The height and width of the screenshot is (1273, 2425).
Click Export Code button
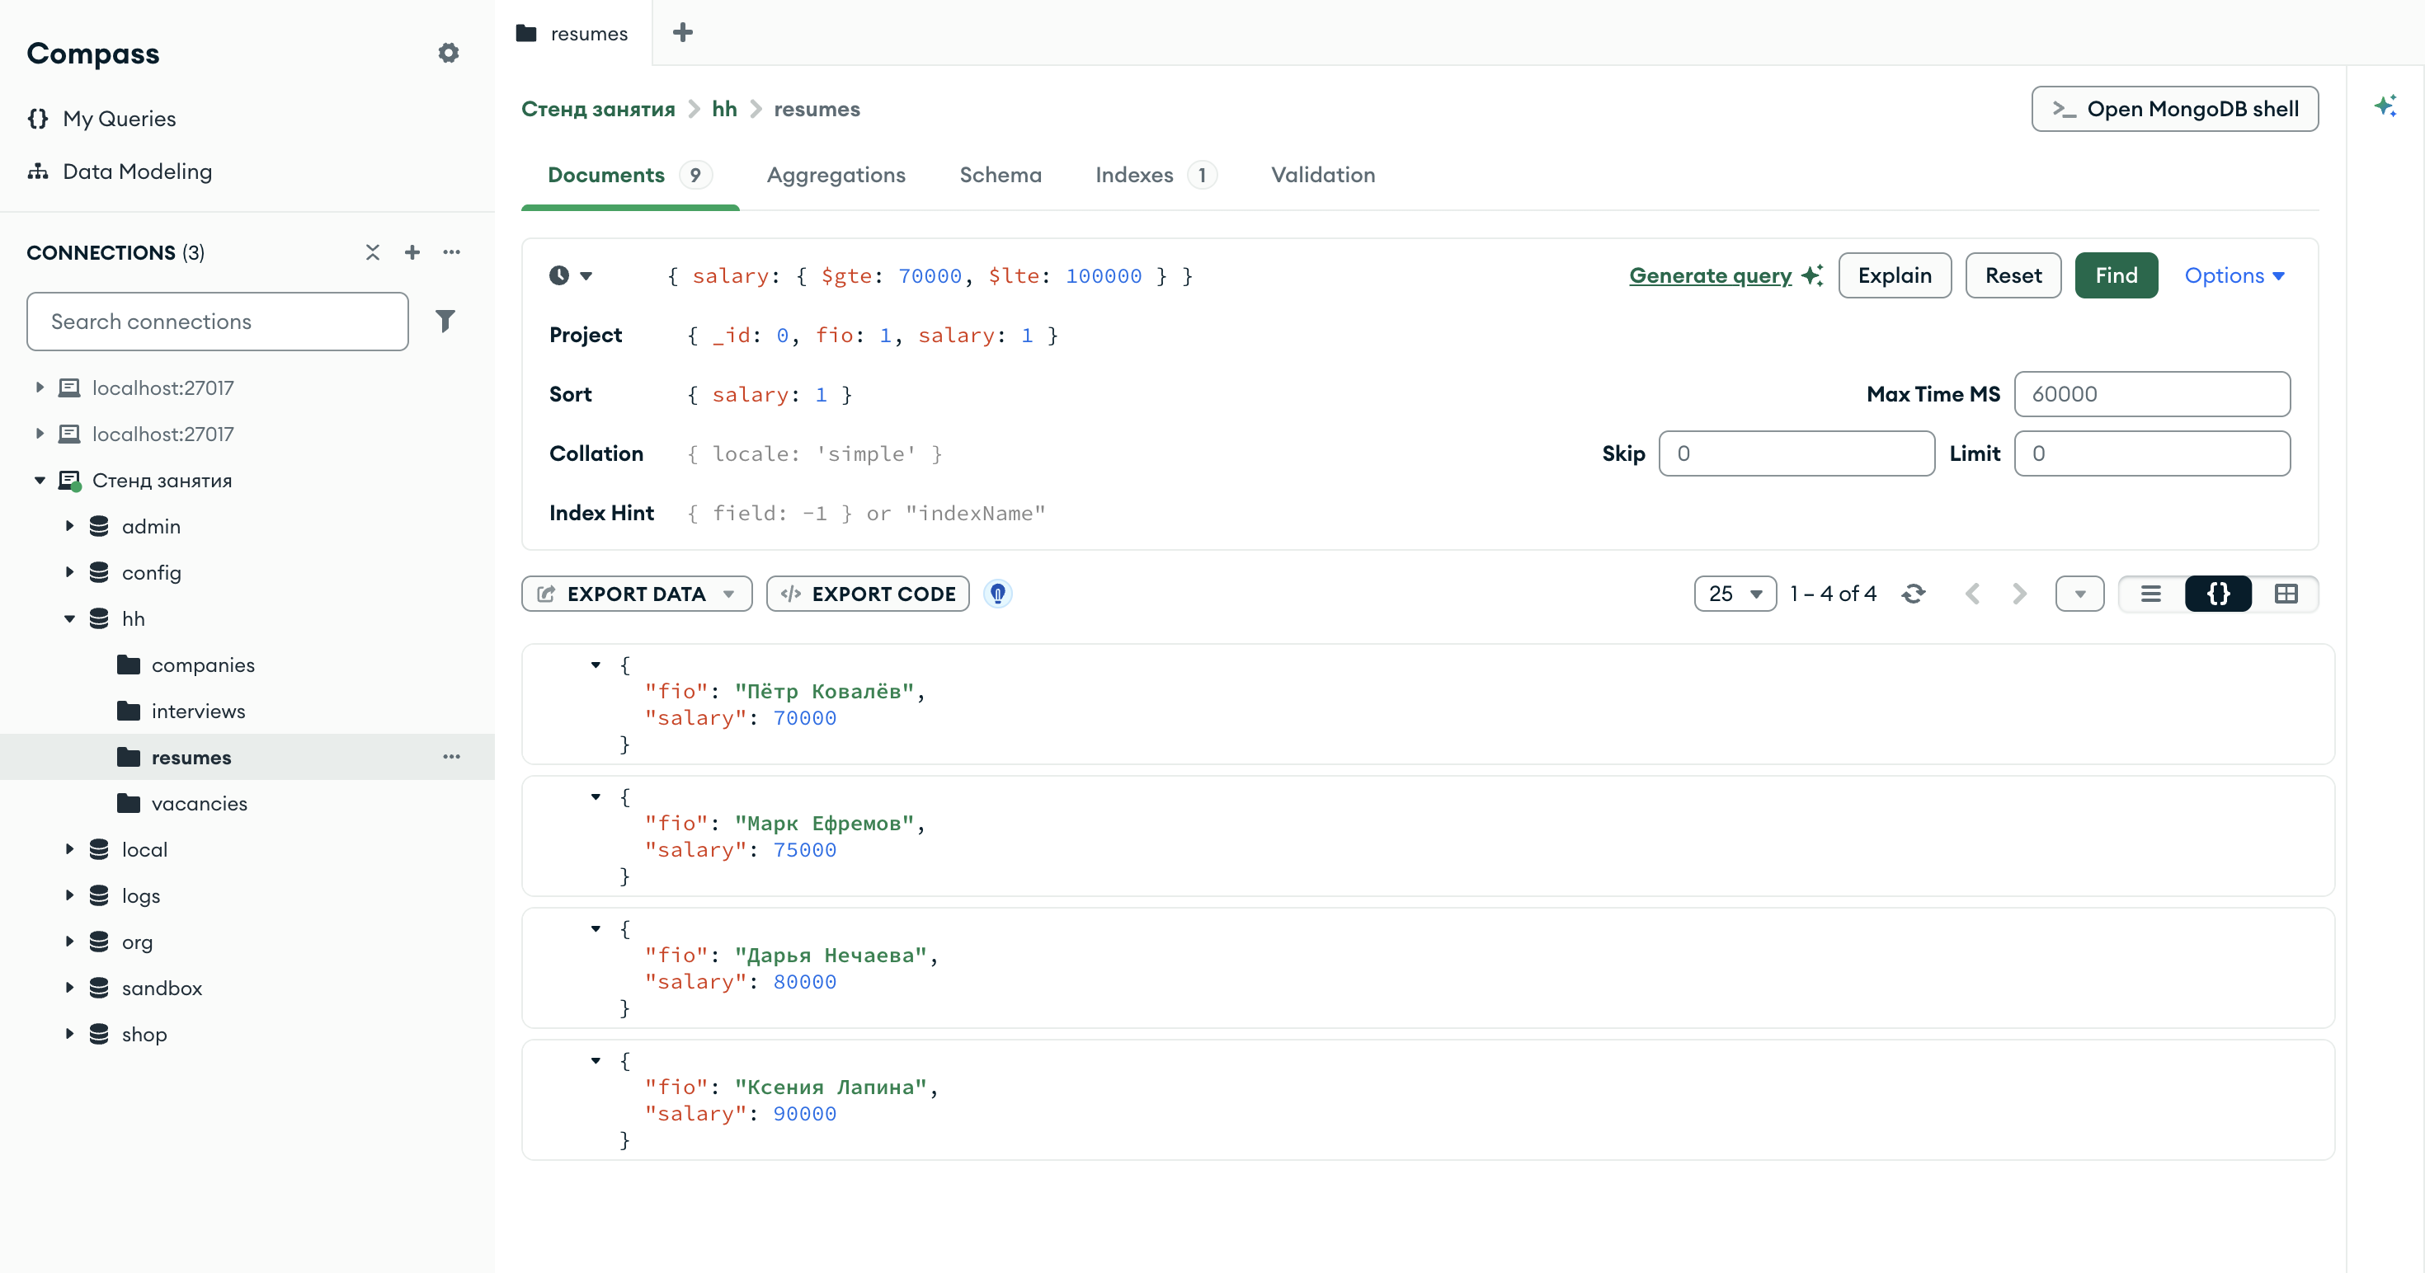pyautogui.click(x=867, y=594)
